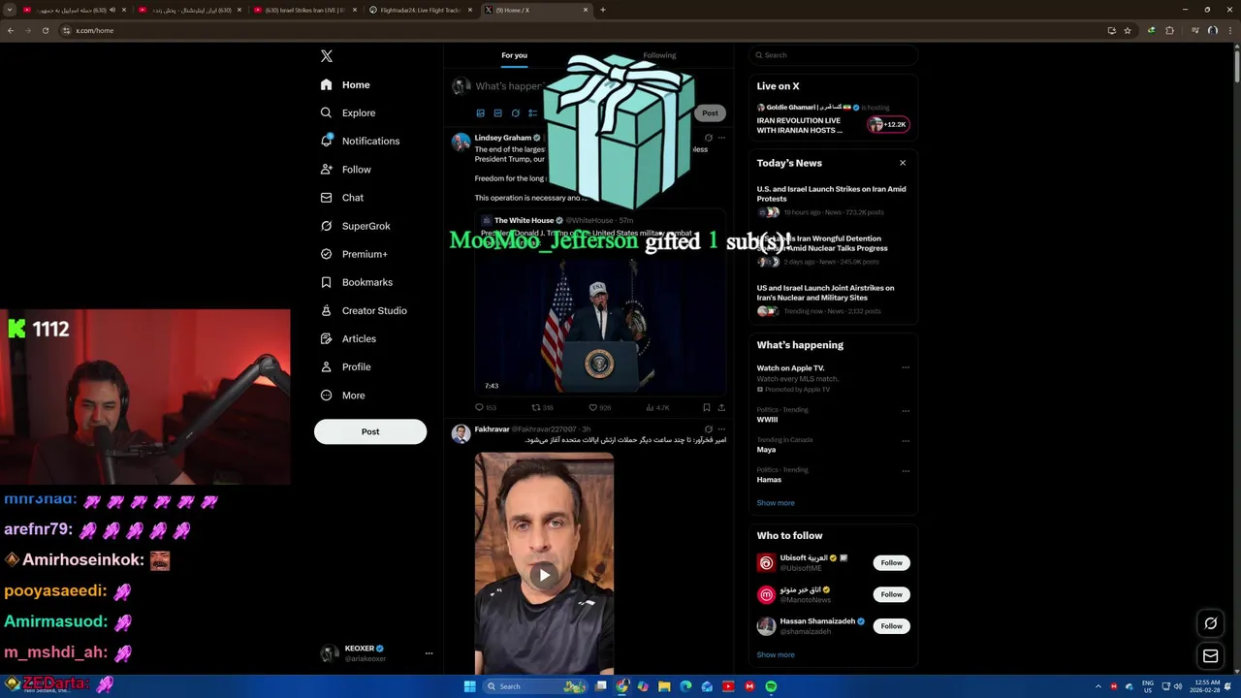1241x698 pixels.
Task: Bookmark the Lindsey Graham post
Action: (x=706, y=408)
